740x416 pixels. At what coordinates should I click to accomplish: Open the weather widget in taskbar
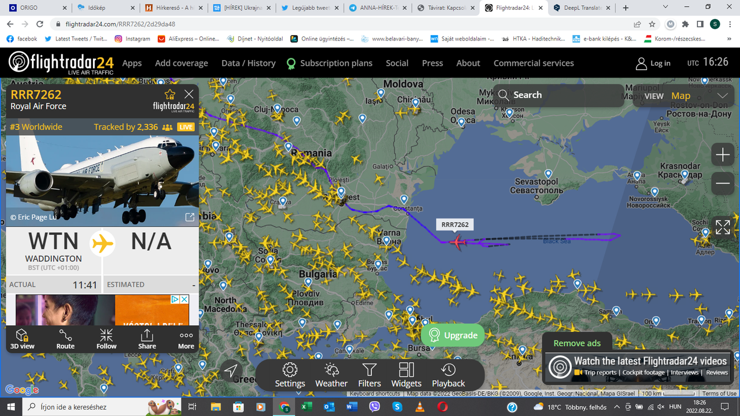(569, 407)
